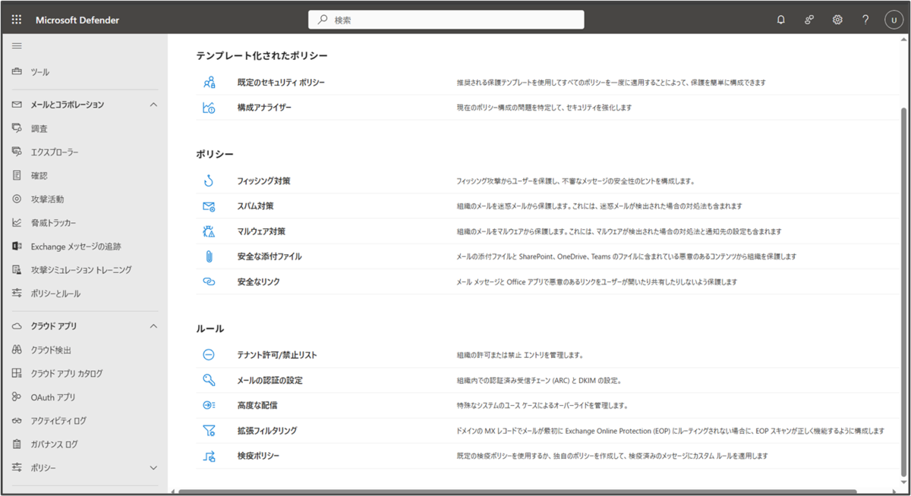Select 調査 in the sidebar
Viewport: 911px width, 496px height.
click(39, 129)
